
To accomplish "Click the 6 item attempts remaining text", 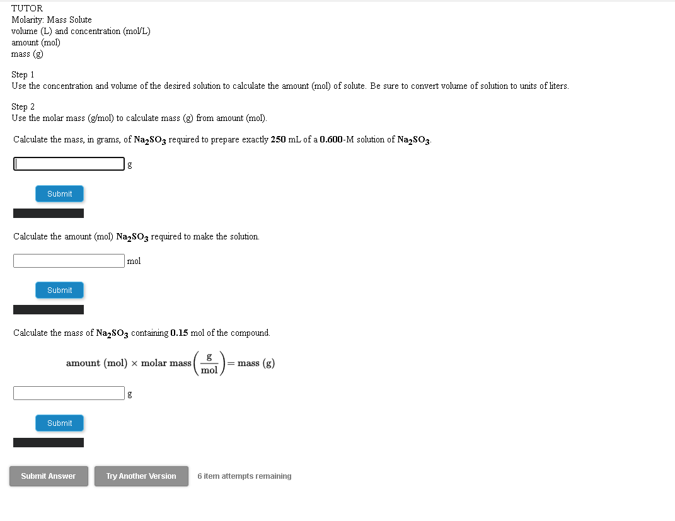I will click(244, 476).
